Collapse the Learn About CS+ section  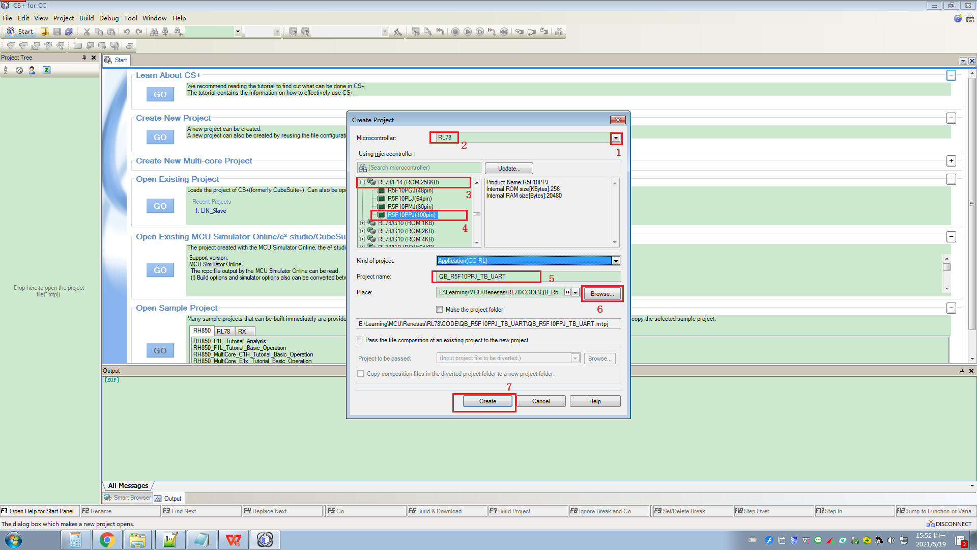[x=951, y=75]
